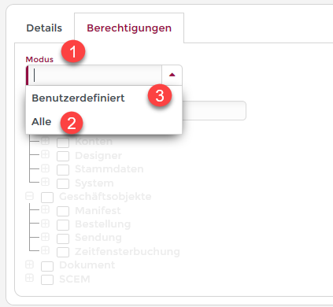Tick the Dokument checkbox
Viewport: 333px width, 307px height.
tap(47, 266)
